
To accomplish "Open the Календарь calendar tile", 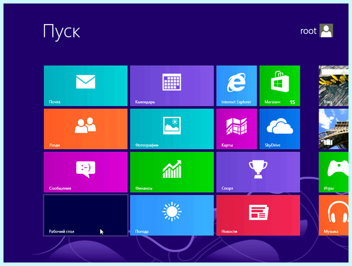I will click(x=172, y=86).
